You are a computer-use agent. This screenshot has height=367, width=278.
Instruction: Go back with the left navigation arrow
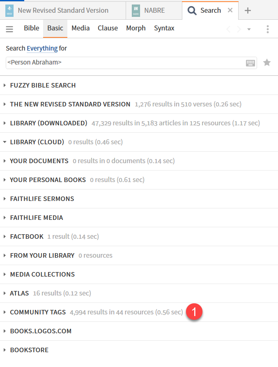[x=228, y=29]
